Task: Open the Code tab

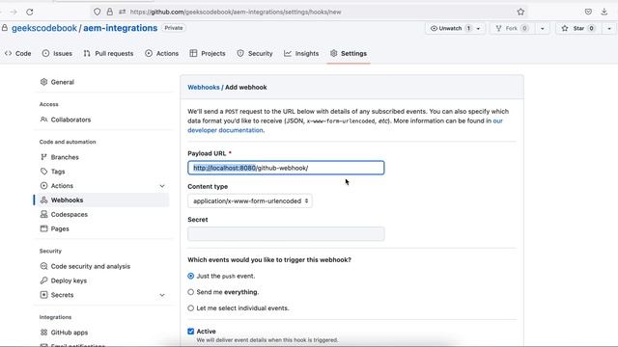Action: [18, 53]
